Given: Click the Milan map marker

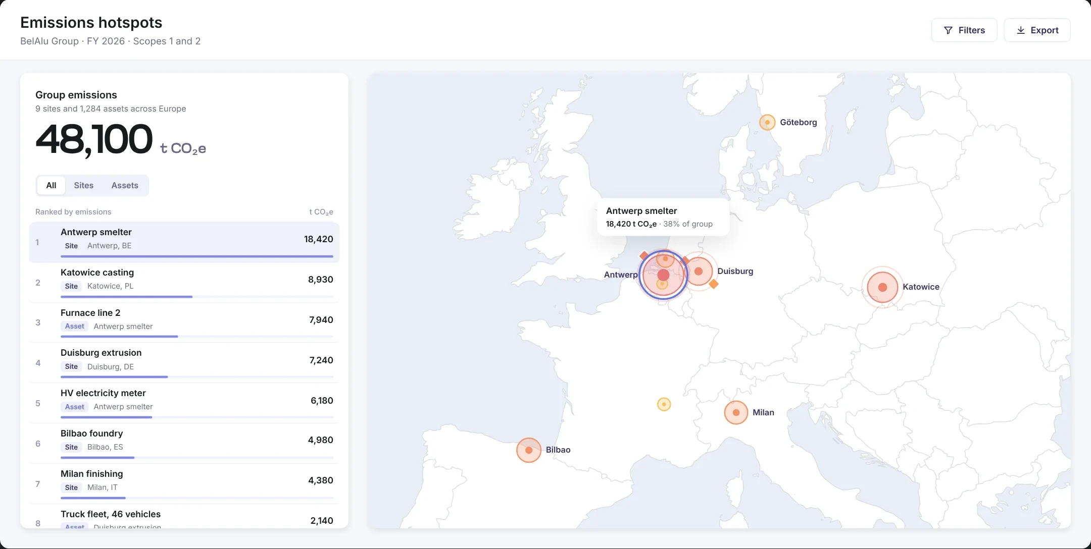Looking at the screenshot, I should [736, 412].
